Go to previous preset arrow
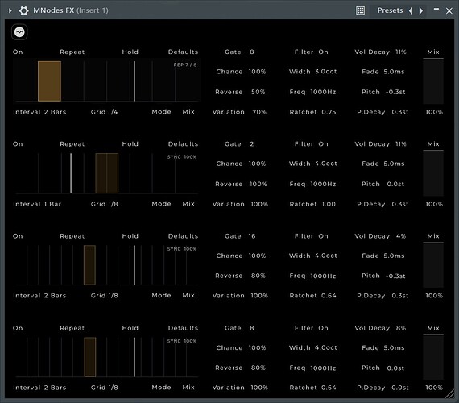Screen dimensions: 459x403 point(411,10)
